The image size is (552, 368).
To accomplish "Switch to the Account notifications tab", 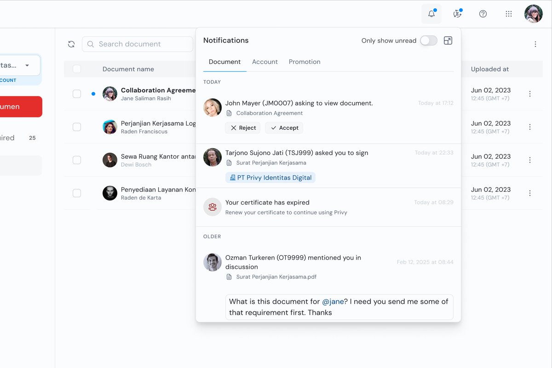I will coord(265,62).
